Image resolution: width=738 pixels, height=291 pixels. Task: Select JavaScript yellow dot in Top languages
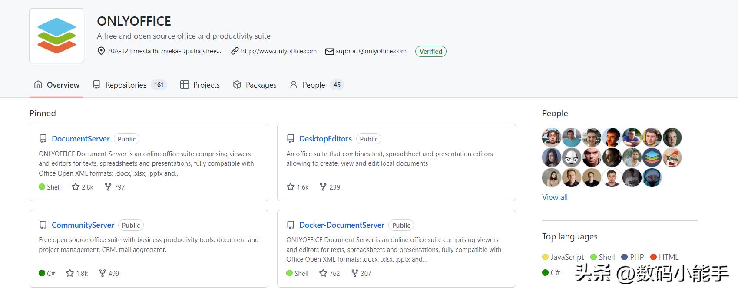pyautogui.click(x=546, y=257)
